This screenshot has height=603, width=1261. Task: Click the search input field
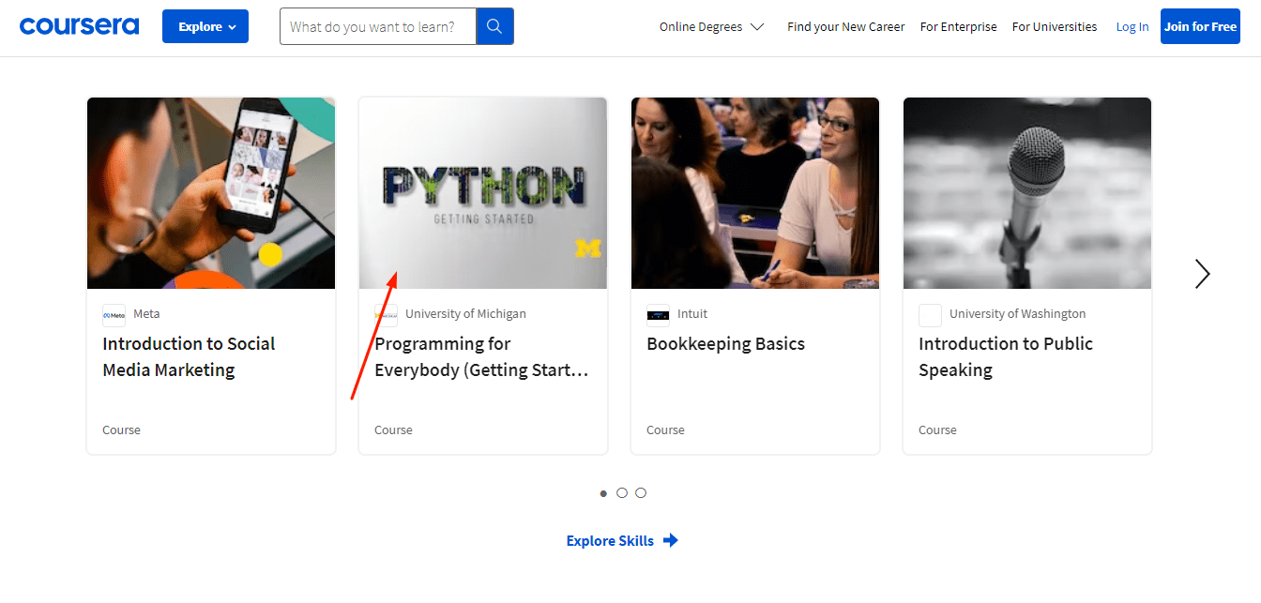[375, 25]
